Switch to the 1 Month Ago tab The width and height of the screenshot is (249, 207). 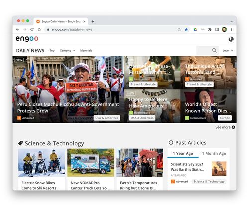(x=214, y=153)
